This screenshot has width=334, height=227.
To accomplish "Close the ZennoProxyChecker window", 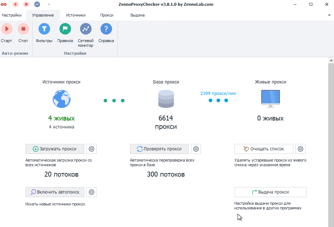I will click(327, 4).
